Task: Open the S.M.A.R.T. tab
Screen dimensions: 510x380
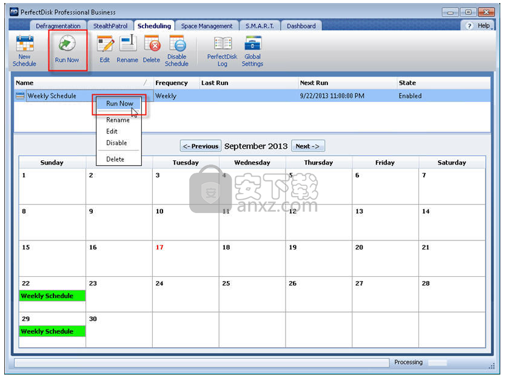Action: point(260,26)
